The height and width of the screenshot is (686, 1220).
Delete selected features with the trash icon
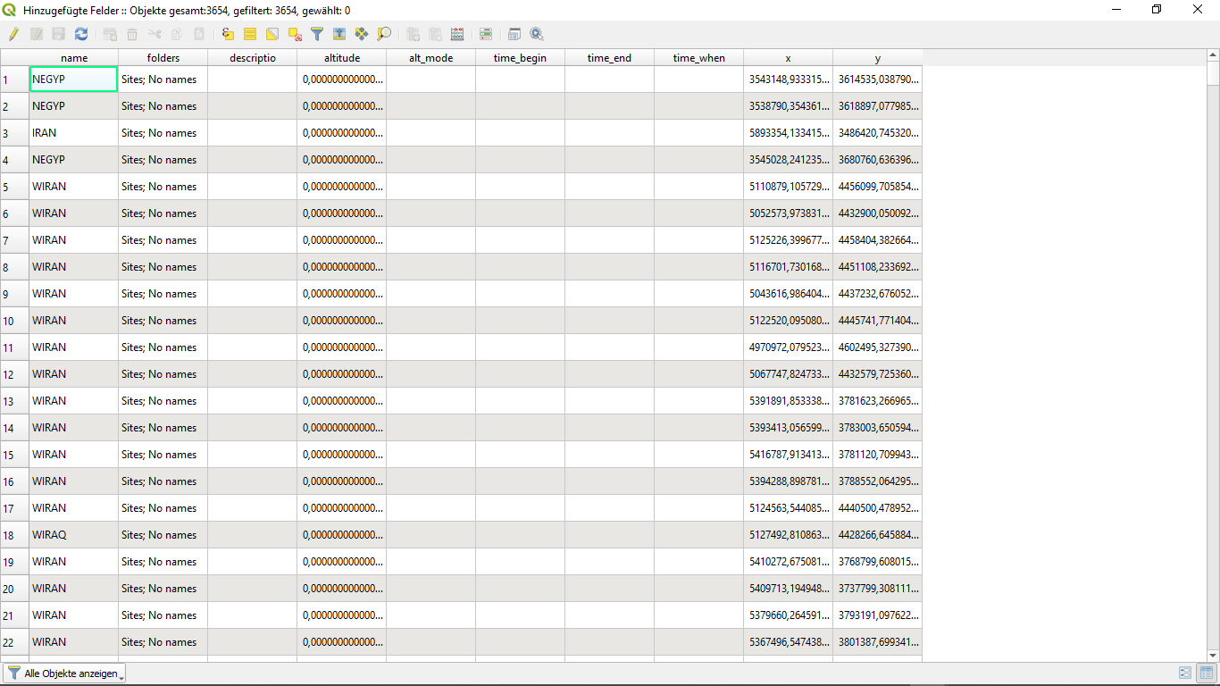(132, 34)
